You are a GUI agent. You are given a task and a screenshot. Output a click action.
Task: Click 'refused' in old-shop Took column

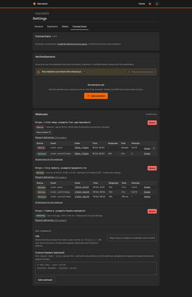pos(124,148)
